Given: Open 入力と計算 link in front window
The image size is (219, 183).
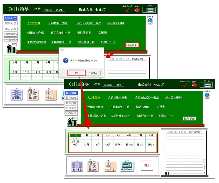Looking at the screenshot, I should [94, 97].
